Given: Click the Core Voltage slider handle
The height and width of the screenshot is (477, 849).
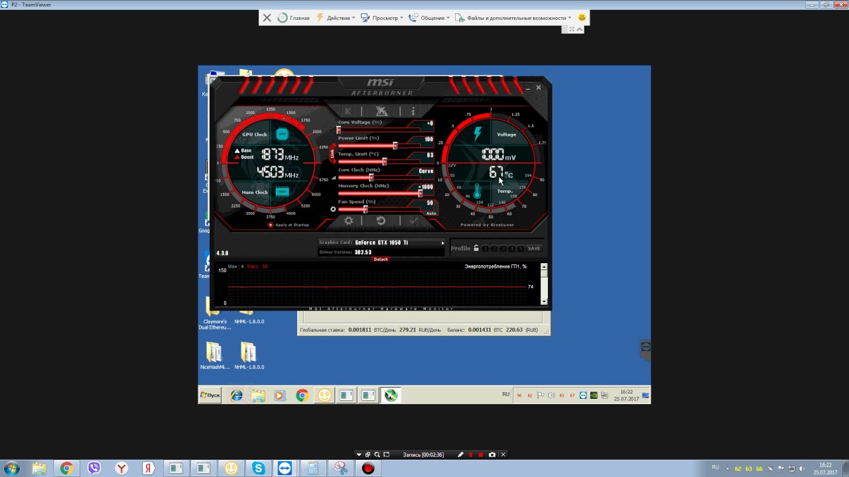Looking at the screenshot, I should pos(339,130).
